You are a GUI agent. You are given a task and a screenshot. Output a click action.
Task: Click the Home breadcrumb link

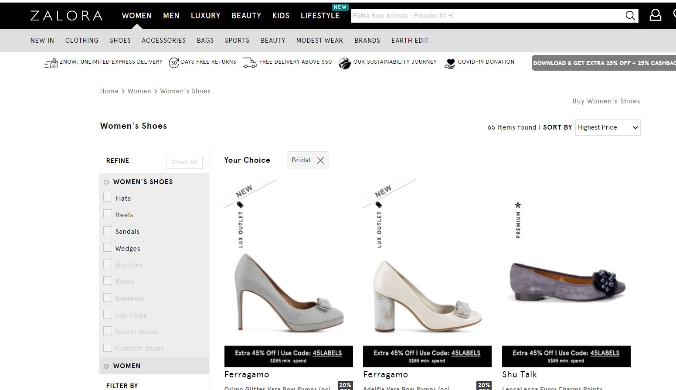click(109, 91)
